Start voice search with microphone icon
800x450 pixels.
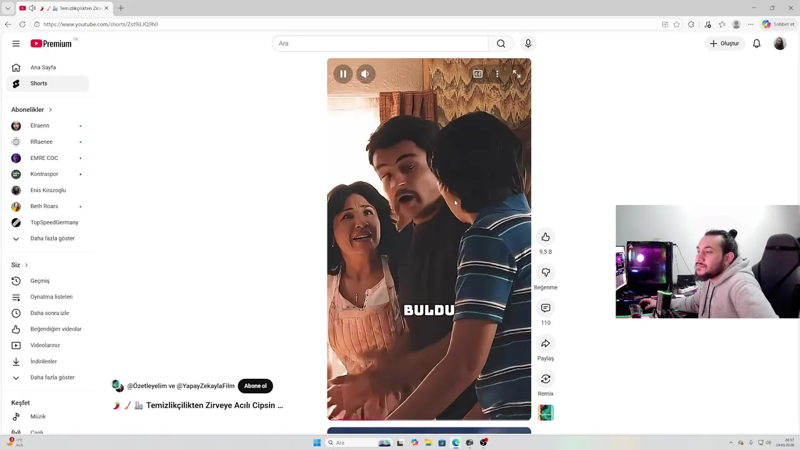click(528, 44)
